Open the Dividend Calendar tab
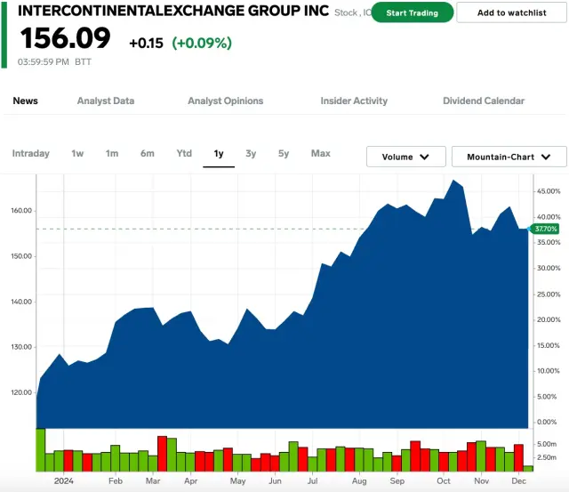The width and height of the screenshot is (569, 492). pyautogui.click(x=484, y=101)
